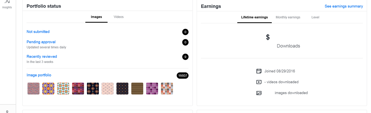The image size is (371, 113).
Task: Click the account icon at sidebar bottom
Action: 7,111
